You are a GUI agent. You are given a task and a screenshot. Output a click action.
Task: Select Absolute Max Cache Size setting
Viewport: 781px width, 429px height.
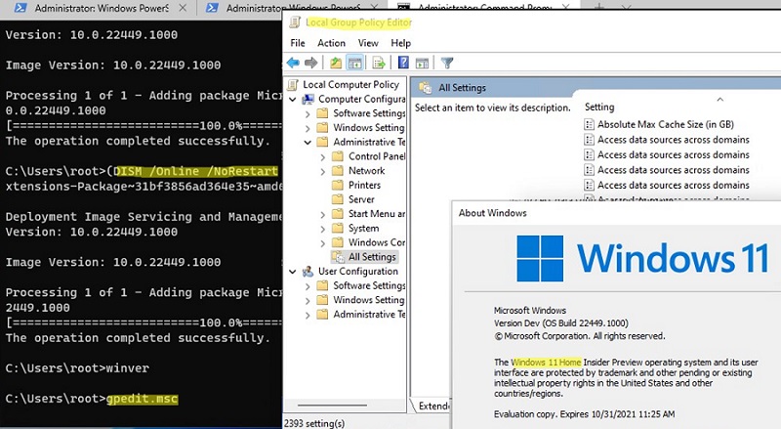click(664, 125)
